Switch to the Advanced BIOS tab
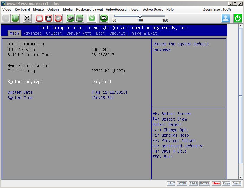The width and height of the screenshot is (244, 188). click(33, 33)
